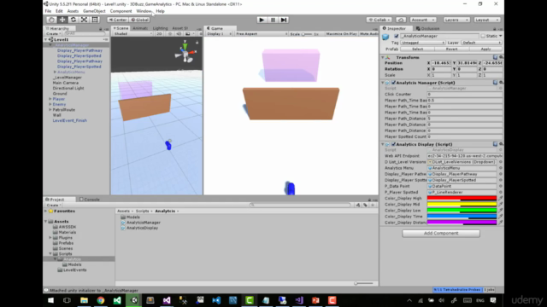Open the Collab dropdown

click(x=379, y=20)
